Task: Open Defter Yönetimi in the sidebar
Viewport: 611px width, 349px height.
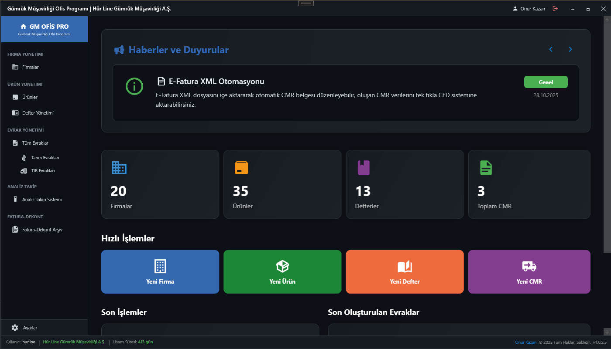Action: 38,113
